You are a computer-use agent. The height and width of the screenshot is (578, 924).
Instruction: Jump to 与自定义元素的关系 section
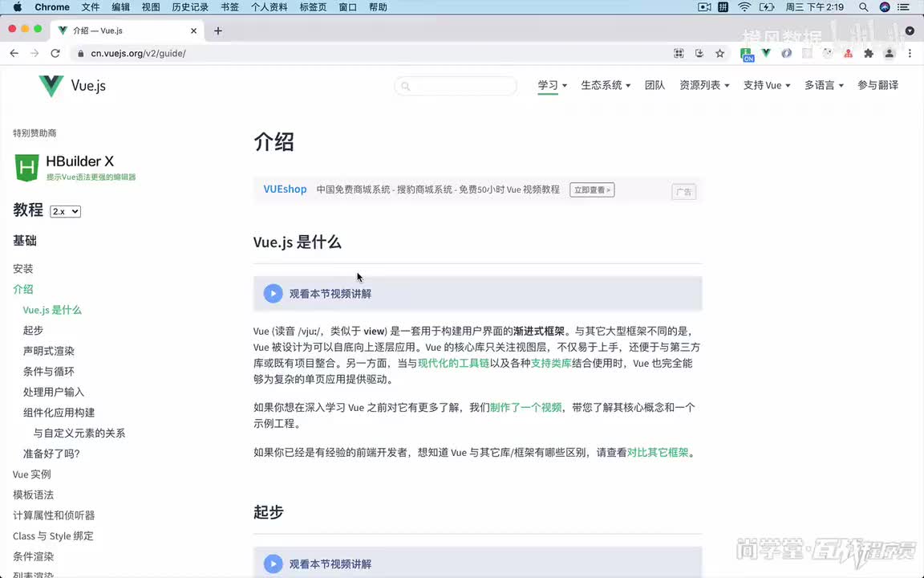pos(79,433)
